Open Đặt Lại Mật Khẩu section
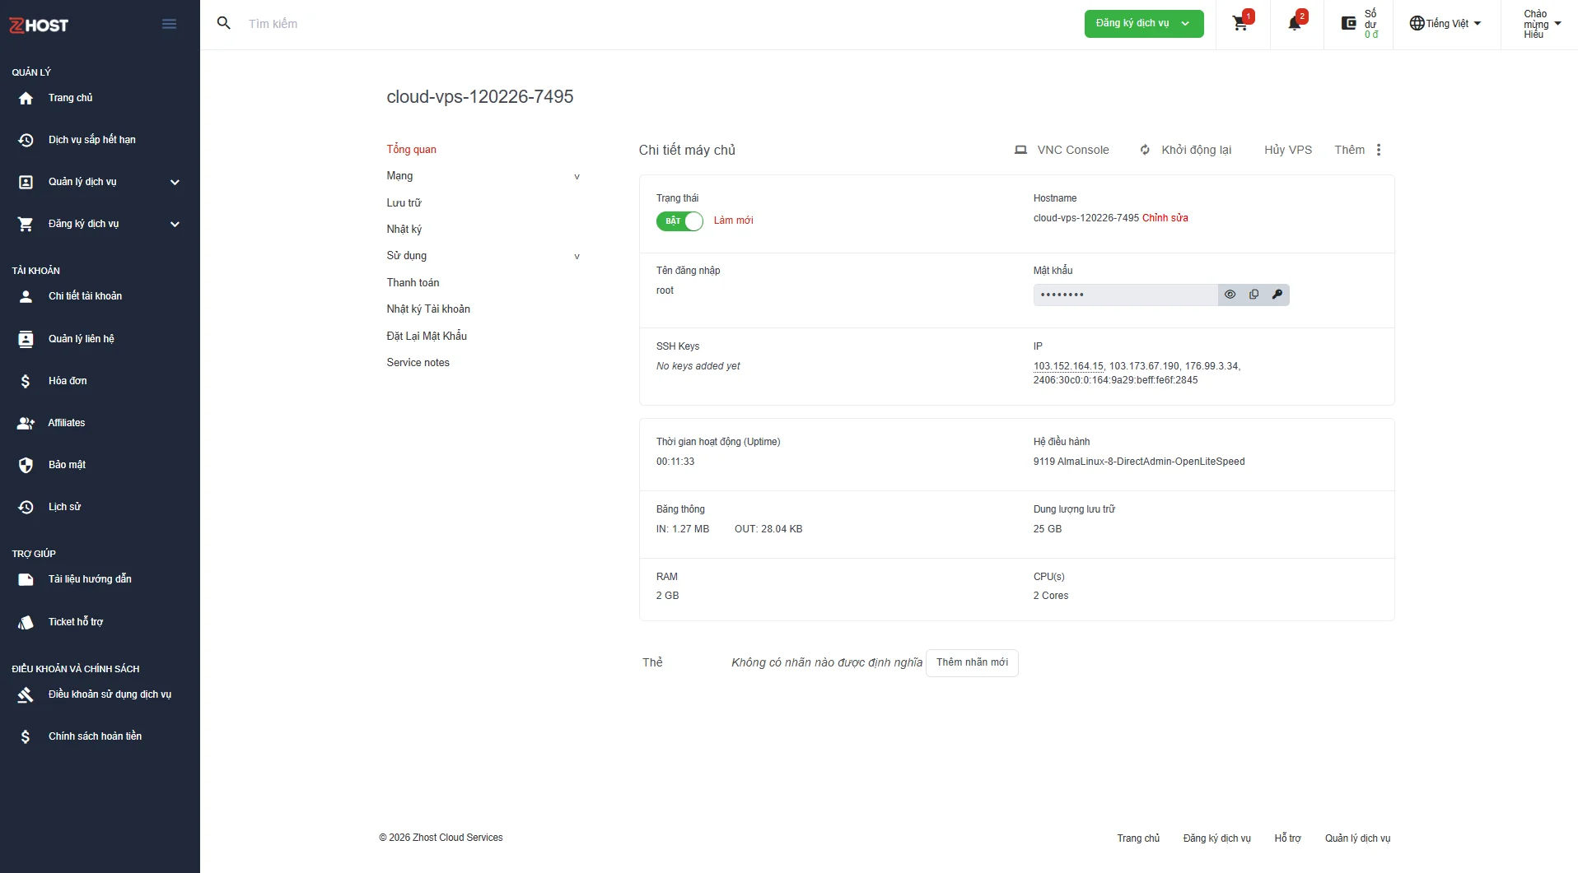The width and height of the screenshot is (1578, 873). [x=427, y=336]
